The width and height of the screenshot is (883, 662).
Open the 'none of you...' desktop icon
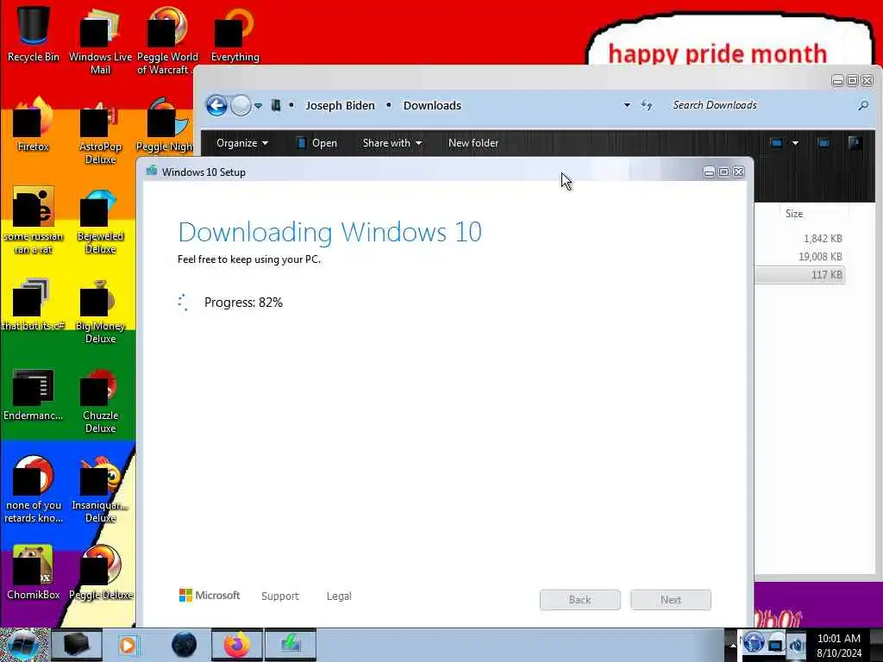(x=34, y=489)
